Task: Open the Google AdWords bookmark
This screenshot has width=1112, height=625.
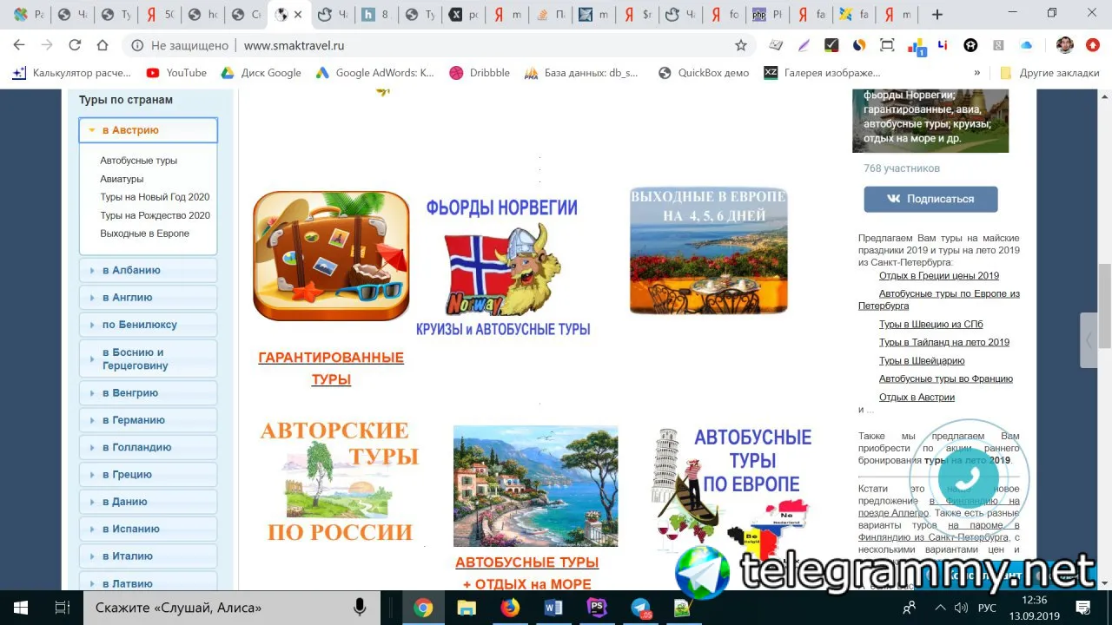Action: [374, 73]
